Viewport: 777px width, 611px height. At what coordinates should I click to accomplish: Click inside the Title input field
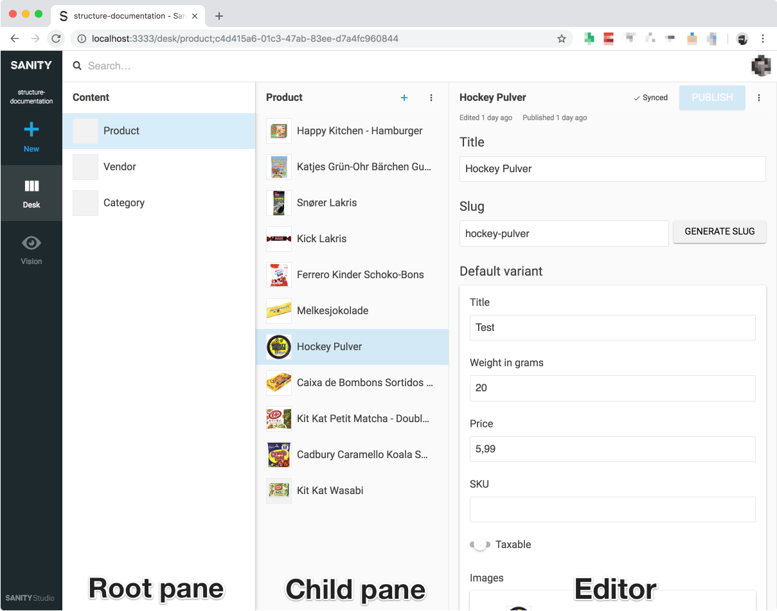click(x=612, y=168)
